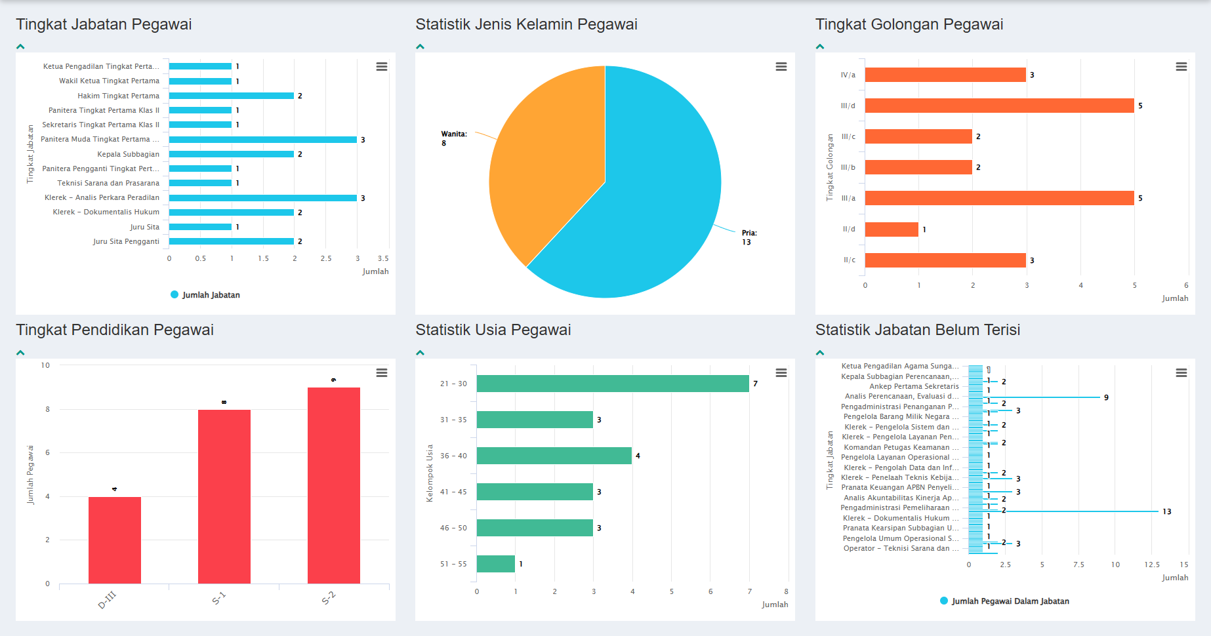
Task: Click the Hakim Tingkat Pertama bar
Action: 231,96
